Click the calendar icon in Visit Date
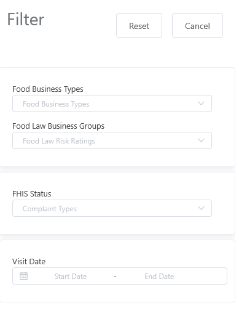The height and width of the screenshot is (316, 239). pos(23,276)
